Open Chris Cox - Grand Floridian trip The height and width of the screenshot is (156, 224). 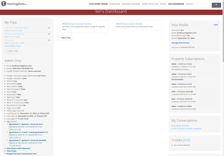point(16,28)
